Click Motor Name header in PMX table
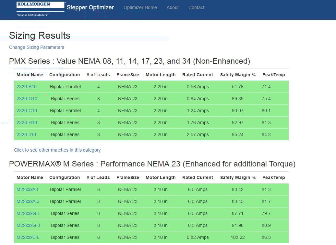This screenshot has height=245, width=336. 30,75
